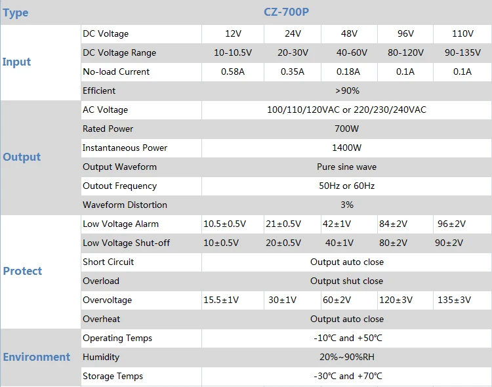
Task: Click the 0.35A current value
Action: click(293, 71)
